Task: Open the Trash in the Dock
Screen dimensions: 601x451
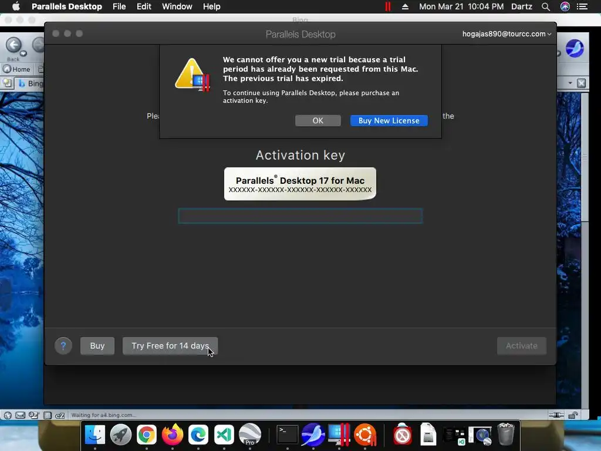Action: click(x=505, y=435)
